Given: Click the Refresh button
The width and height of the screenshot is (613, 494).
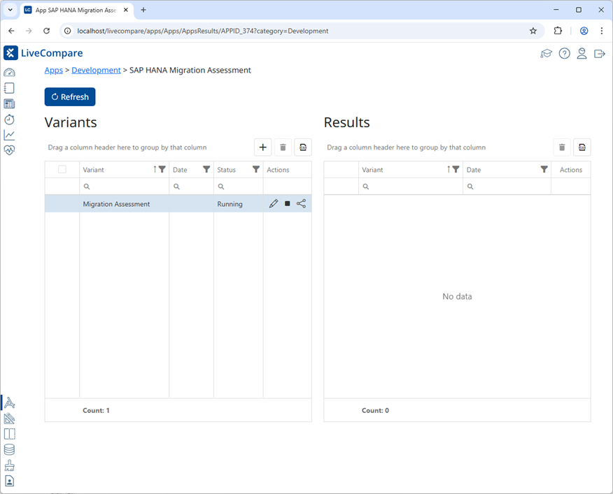Looking at the screenshot, I should (x=70, y=97).
